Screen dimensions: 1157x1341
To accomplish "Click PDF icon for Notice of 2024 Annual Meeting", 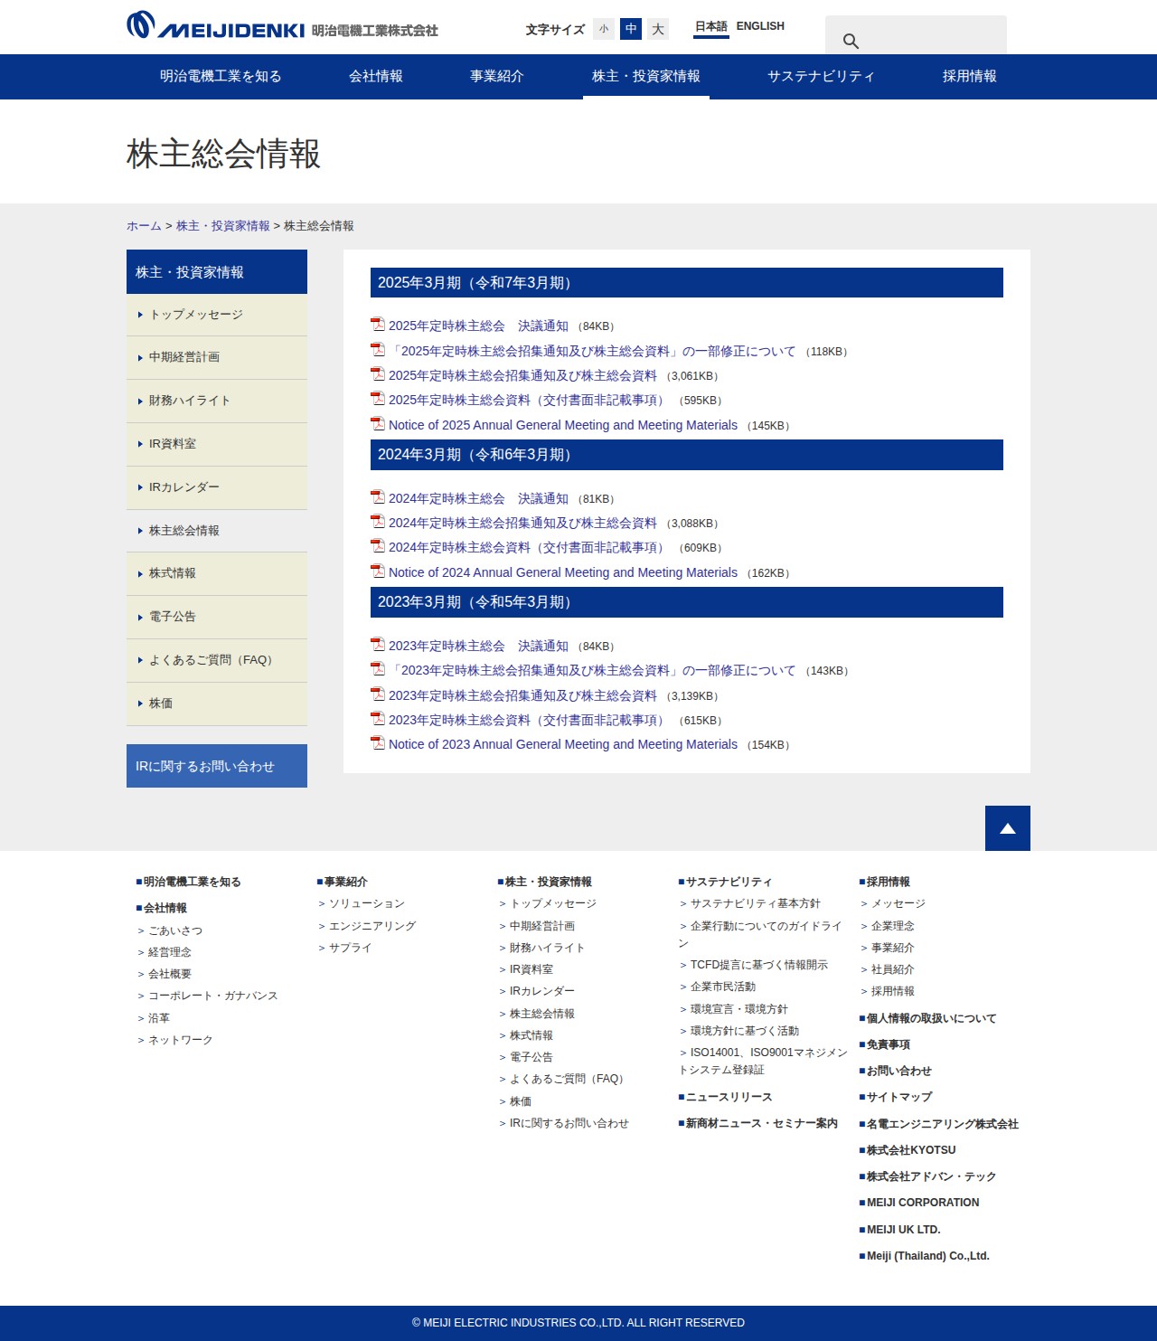I will click(x=378, y=571).
